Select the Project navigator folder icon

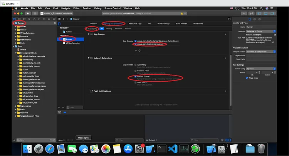click(x=14, y=19)
